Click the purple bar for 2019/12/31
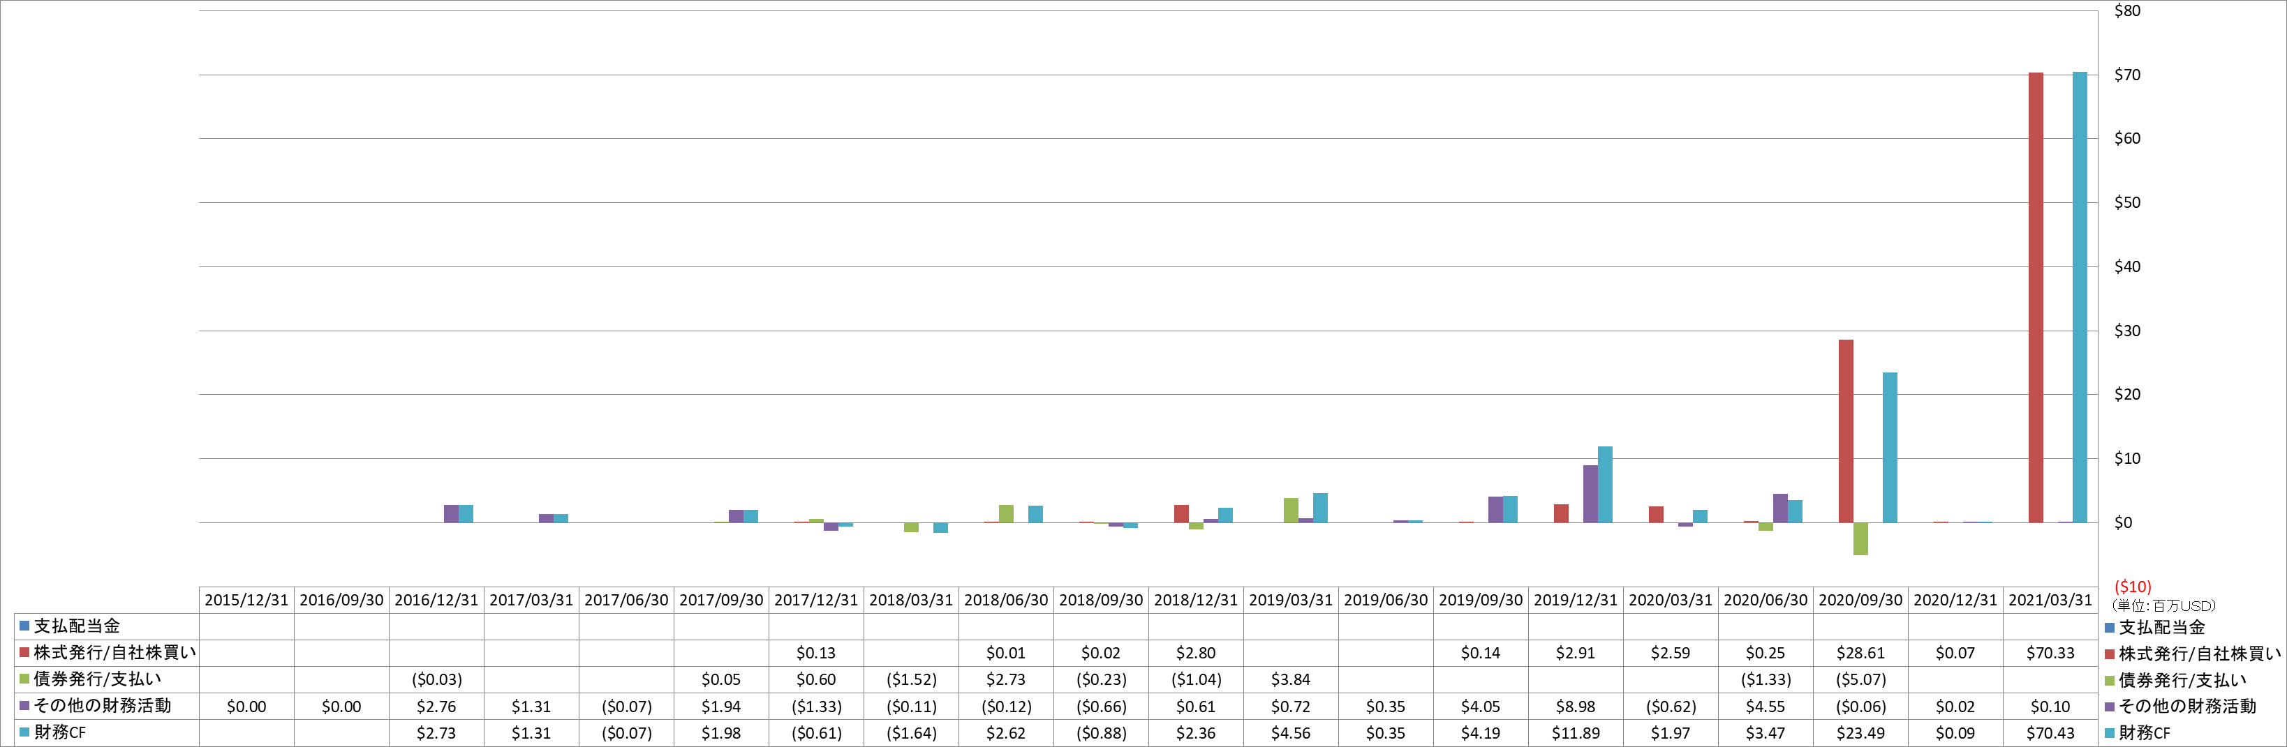This screenshot has width=2287, height=747. 1590,494
